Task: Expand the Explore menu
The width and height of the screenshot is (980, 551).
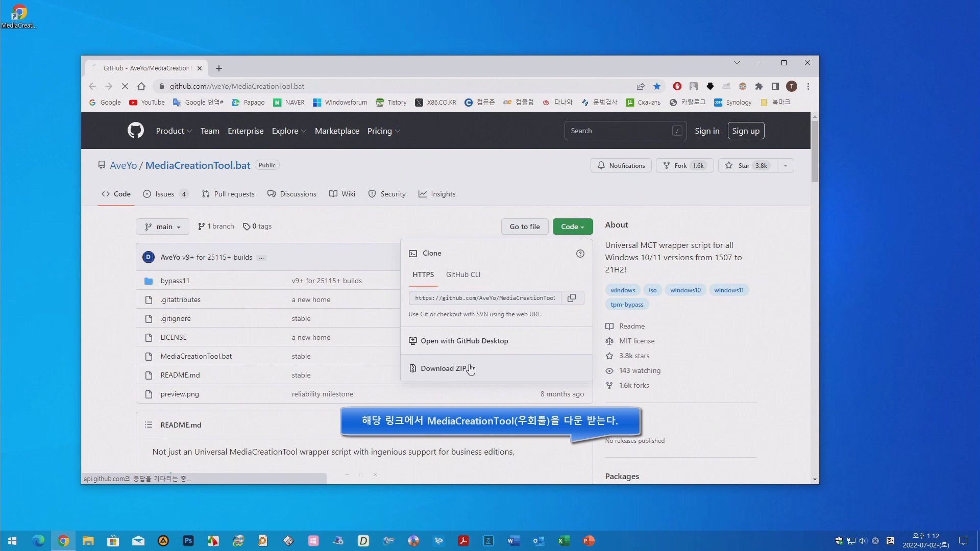Action: pyautogui.click(x=289, y=131)
